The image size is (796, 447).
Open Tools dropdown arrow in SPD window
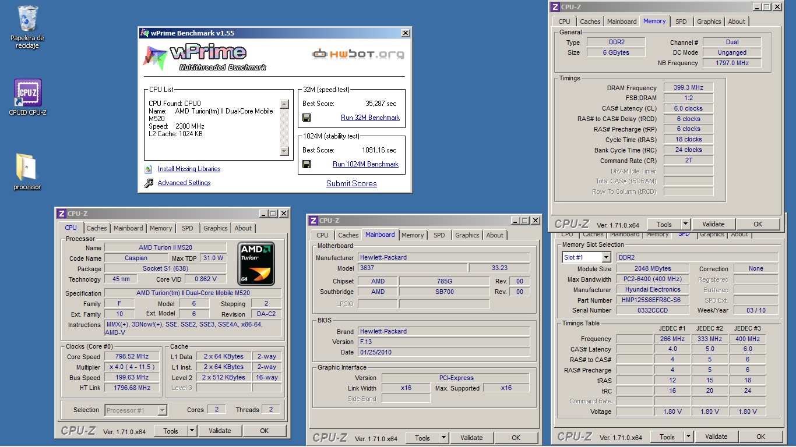point(689,437)
